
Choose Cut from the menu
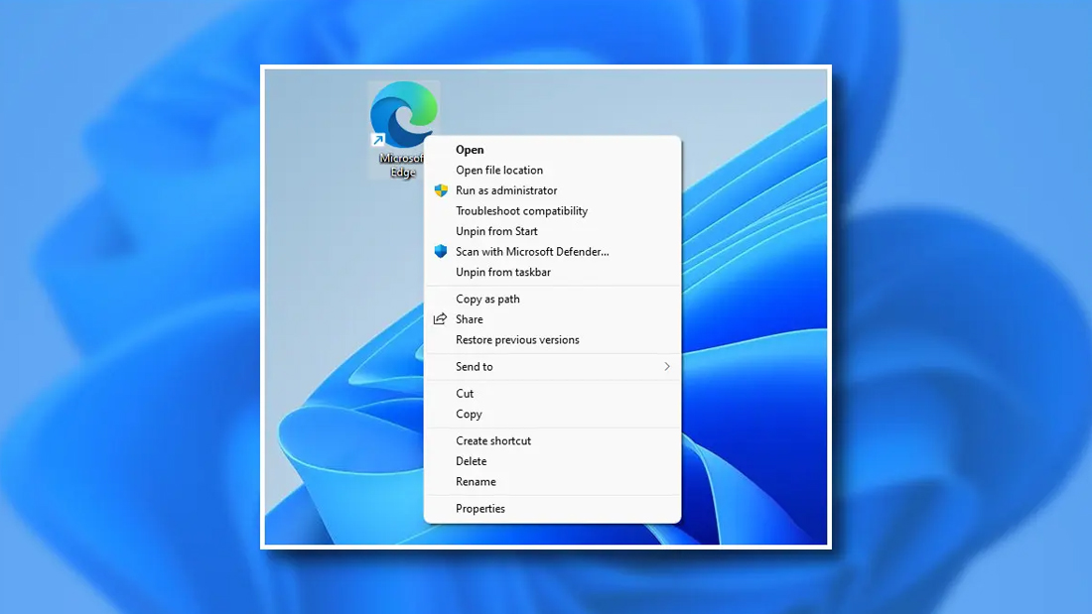click(x=552, y=394)
